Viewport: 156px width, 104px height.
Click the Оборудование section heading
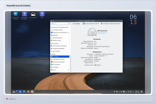click(97, 52)
